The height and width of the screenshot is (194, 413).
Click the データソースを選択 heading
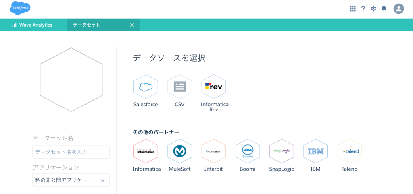coord(169,58)
